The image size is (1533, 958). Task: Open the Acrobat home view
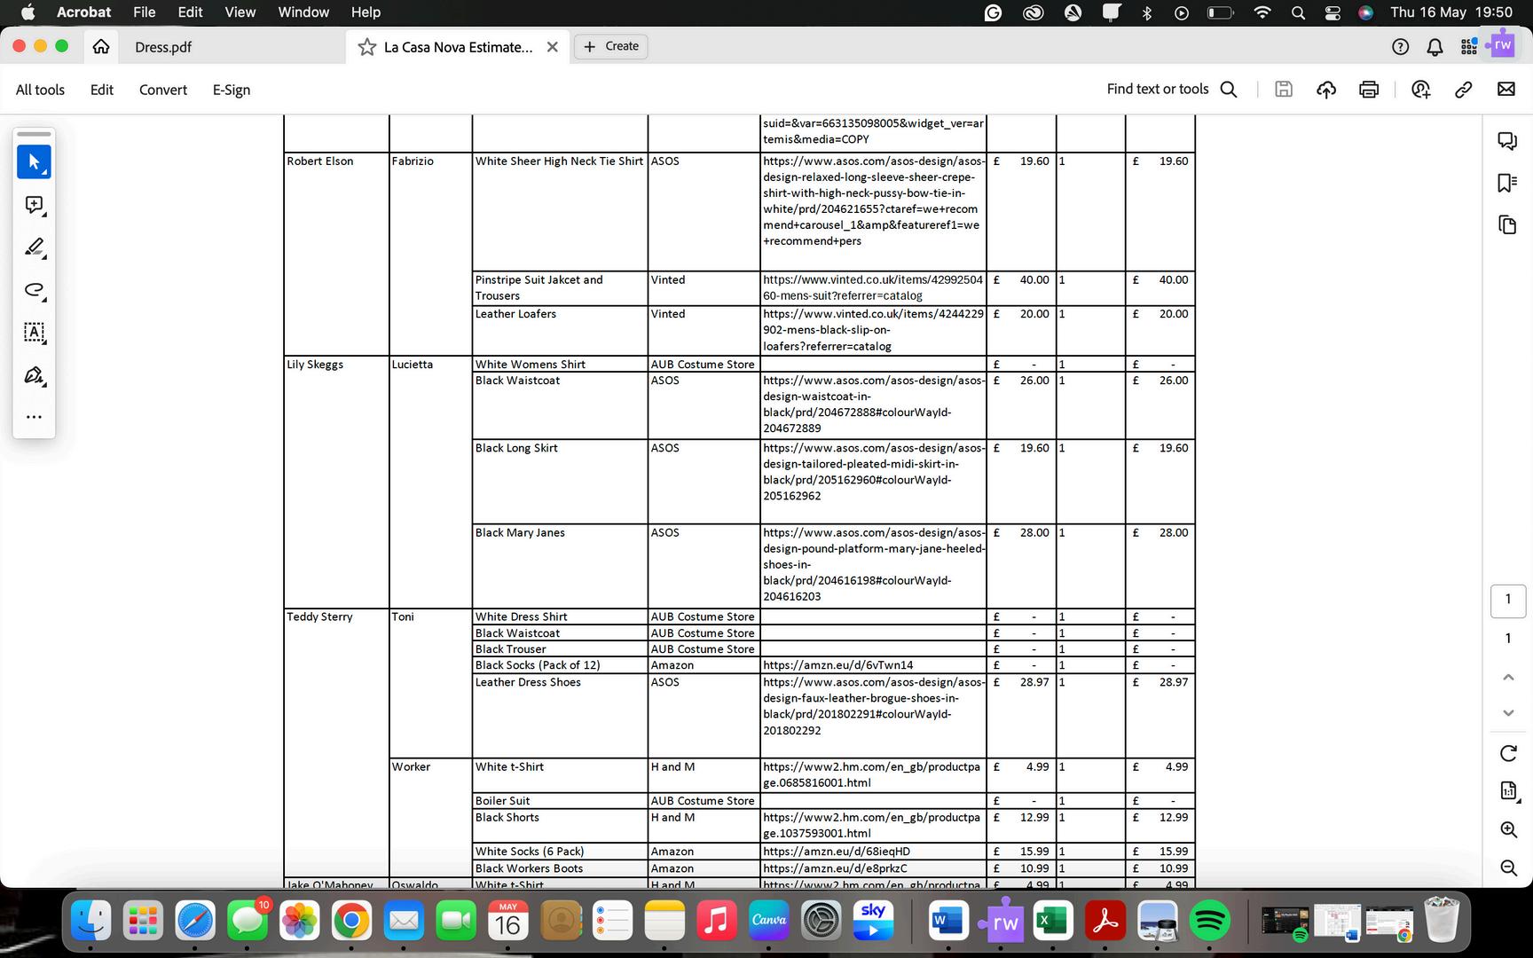[101, 46]
